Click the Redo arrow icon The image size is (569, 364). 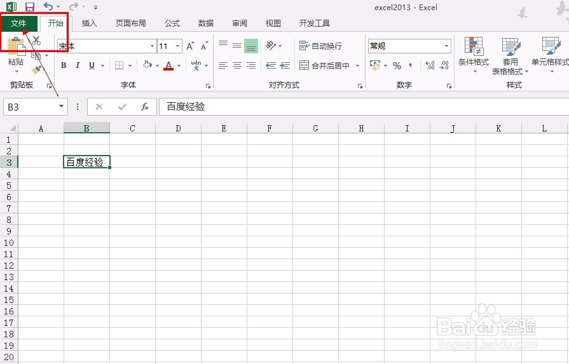coord(74,6)
